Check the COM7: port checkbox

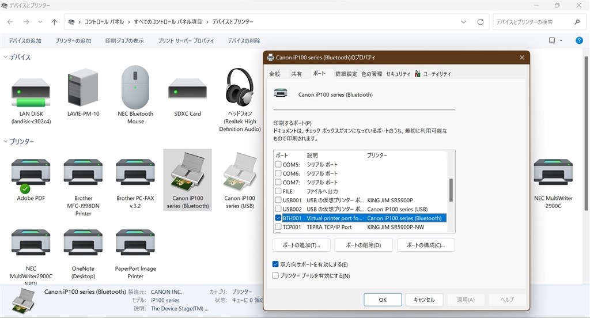pyautogui.click(x=278, y=182)
